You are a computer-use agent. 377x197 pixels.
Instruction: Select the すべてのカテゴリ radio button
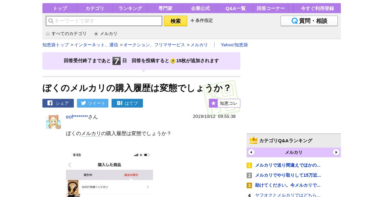[x=48, y=34]
